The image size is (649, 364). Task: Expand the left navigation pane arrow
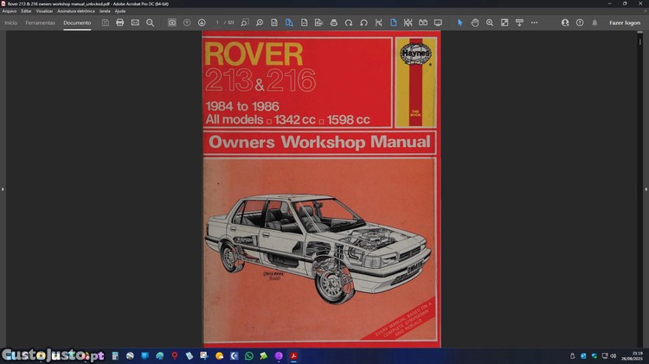(3, 188)
